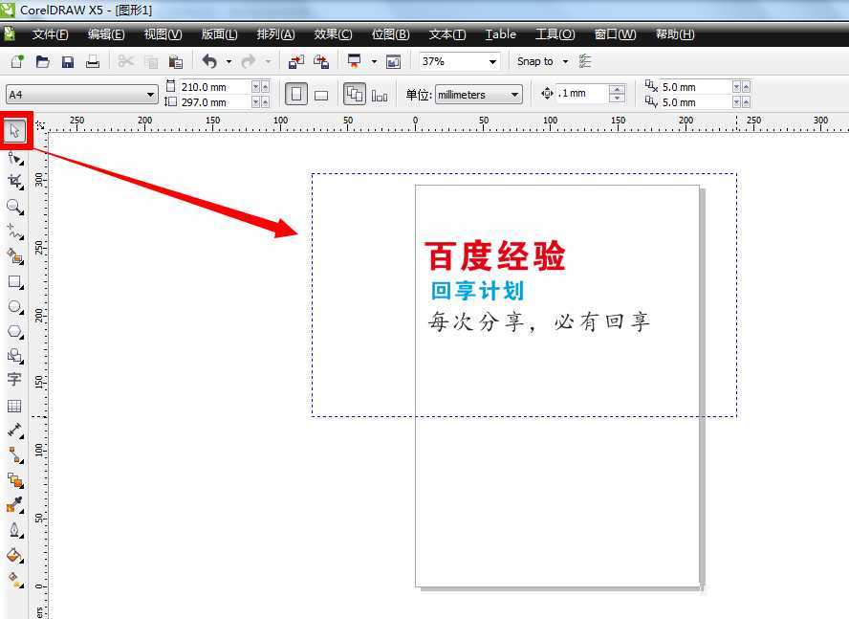Click the Save button on the toolbar
This screenshot has width=849, height=619.
(67, 60)
